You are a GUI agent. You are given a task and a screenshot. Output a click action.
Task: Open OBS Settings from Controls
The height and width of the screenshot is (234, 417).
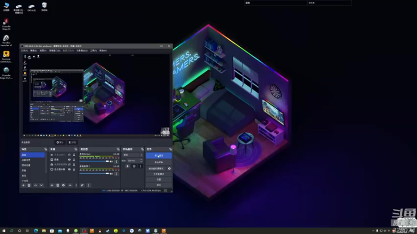coord(159,179)
